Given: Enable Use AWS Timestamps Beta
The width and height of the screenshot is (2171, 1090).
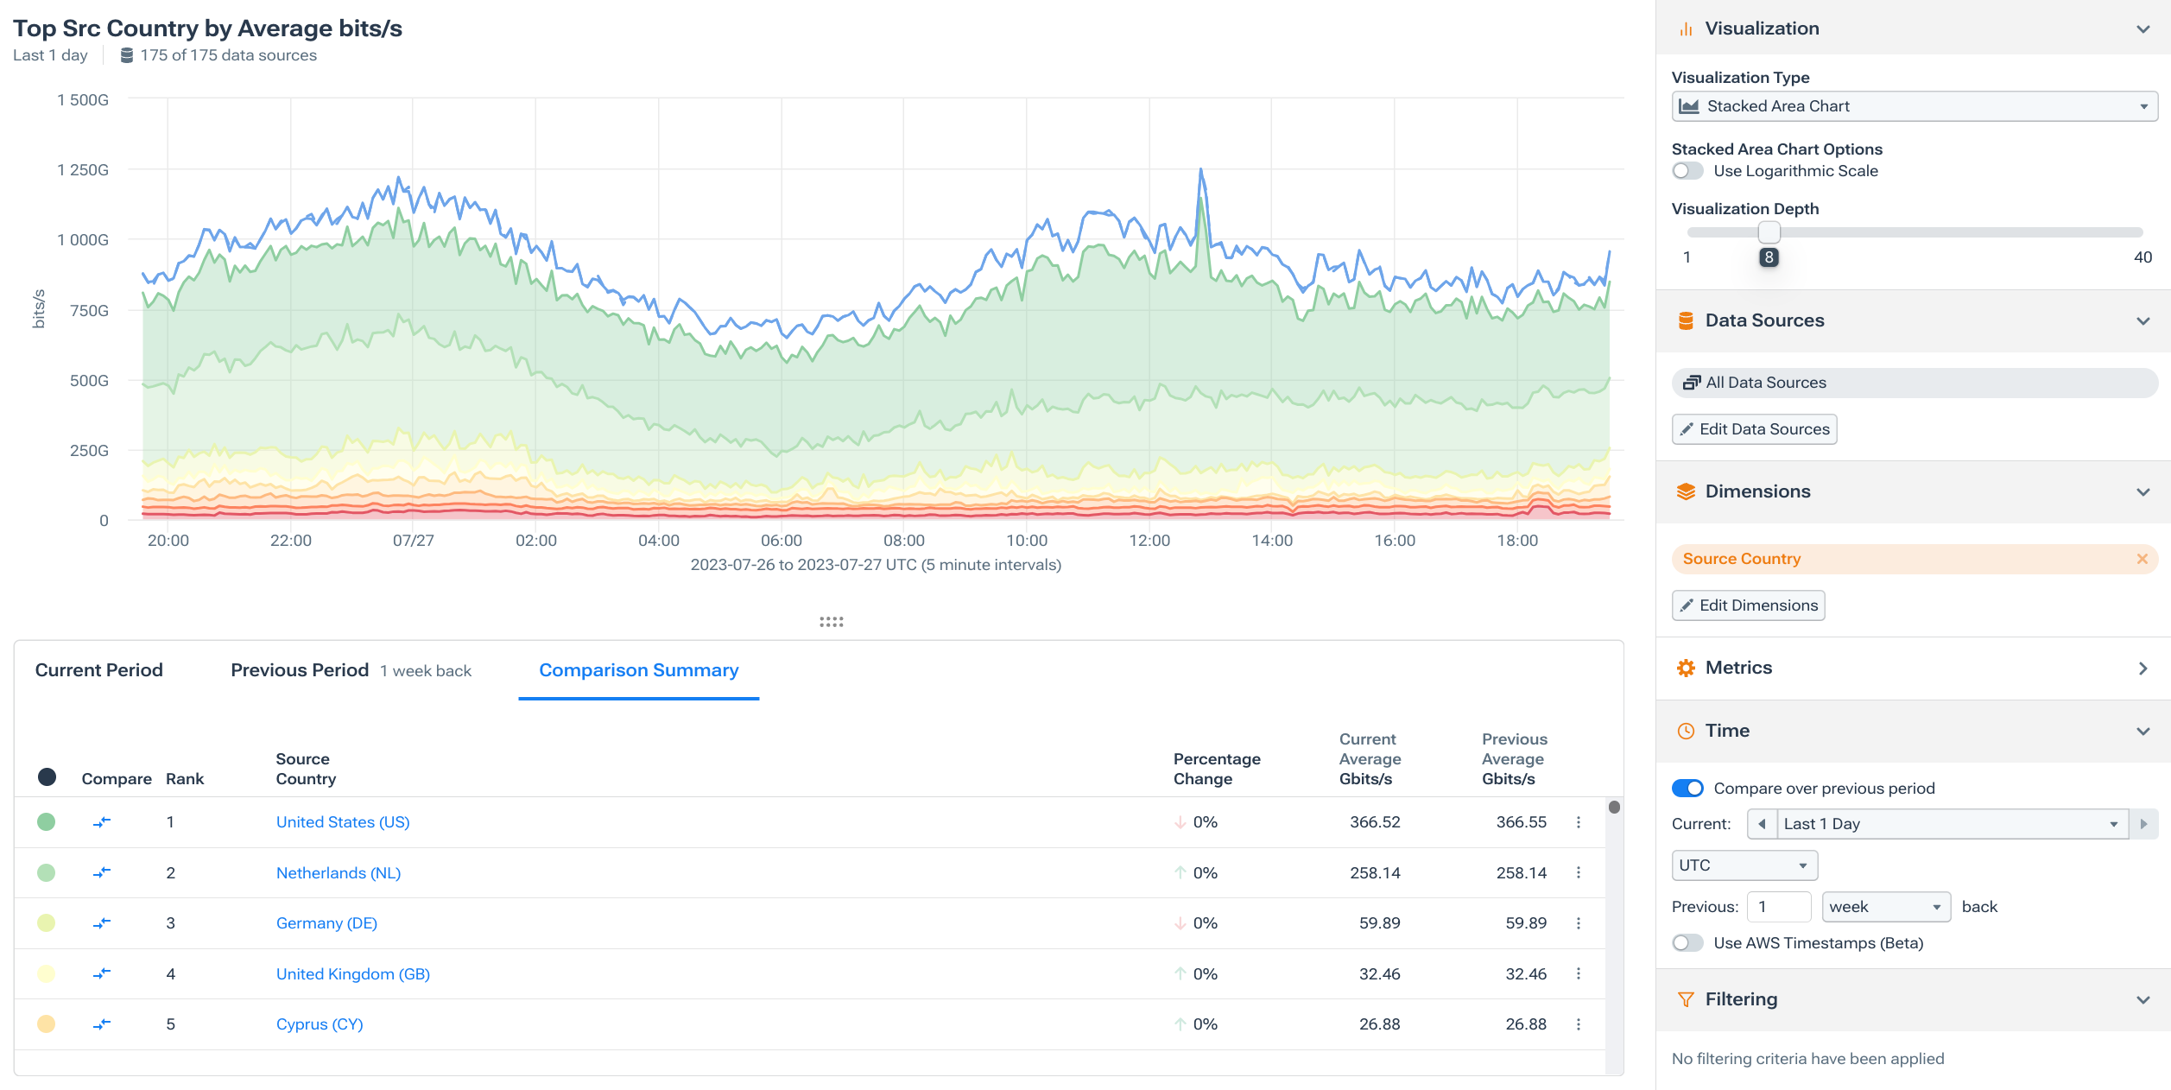Looking at the screenshot, I should tap(1687, 942).
